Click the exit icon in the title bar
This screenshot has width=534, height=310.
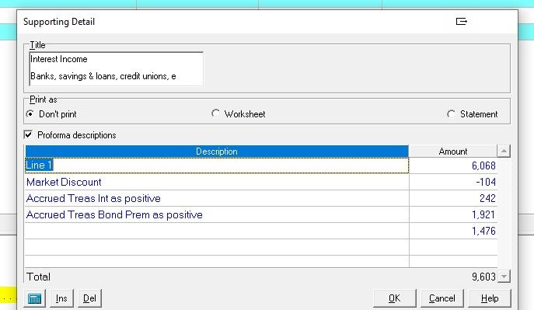(x=462, y=22)
